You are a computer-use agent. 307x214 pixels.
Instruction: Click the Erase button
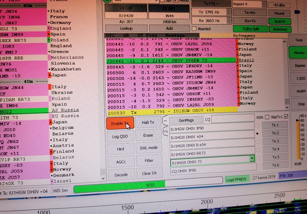coord(148,135)
